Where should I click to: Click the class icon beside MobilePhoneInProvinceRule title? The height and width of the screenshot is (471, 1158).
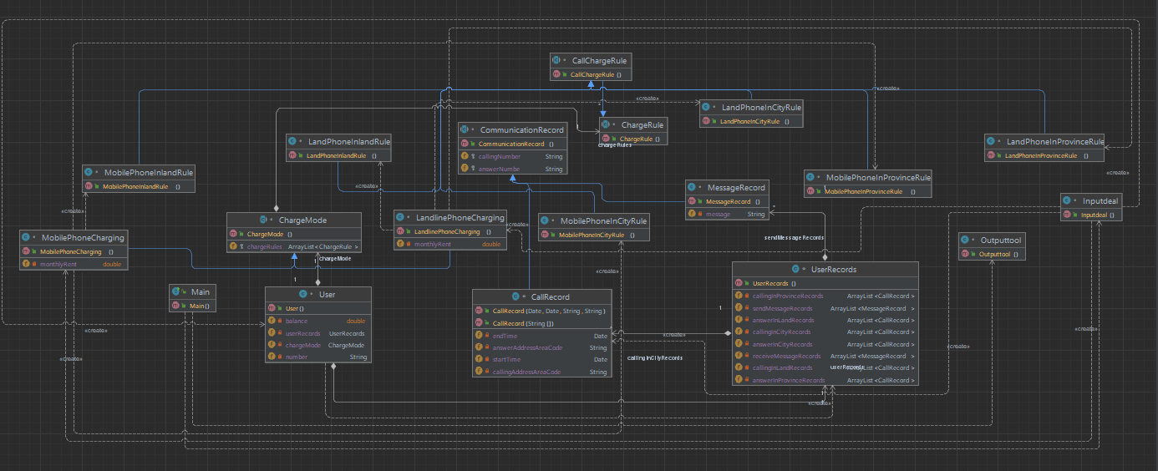pyautogui.click(x=810, y=177)
